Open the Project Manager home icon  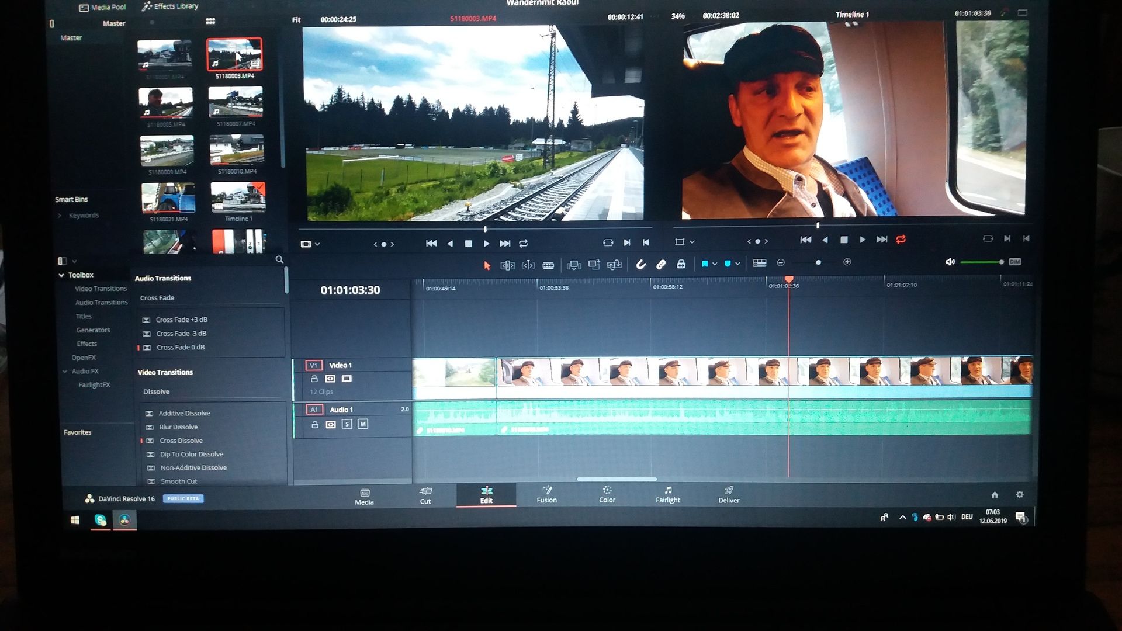995,495
